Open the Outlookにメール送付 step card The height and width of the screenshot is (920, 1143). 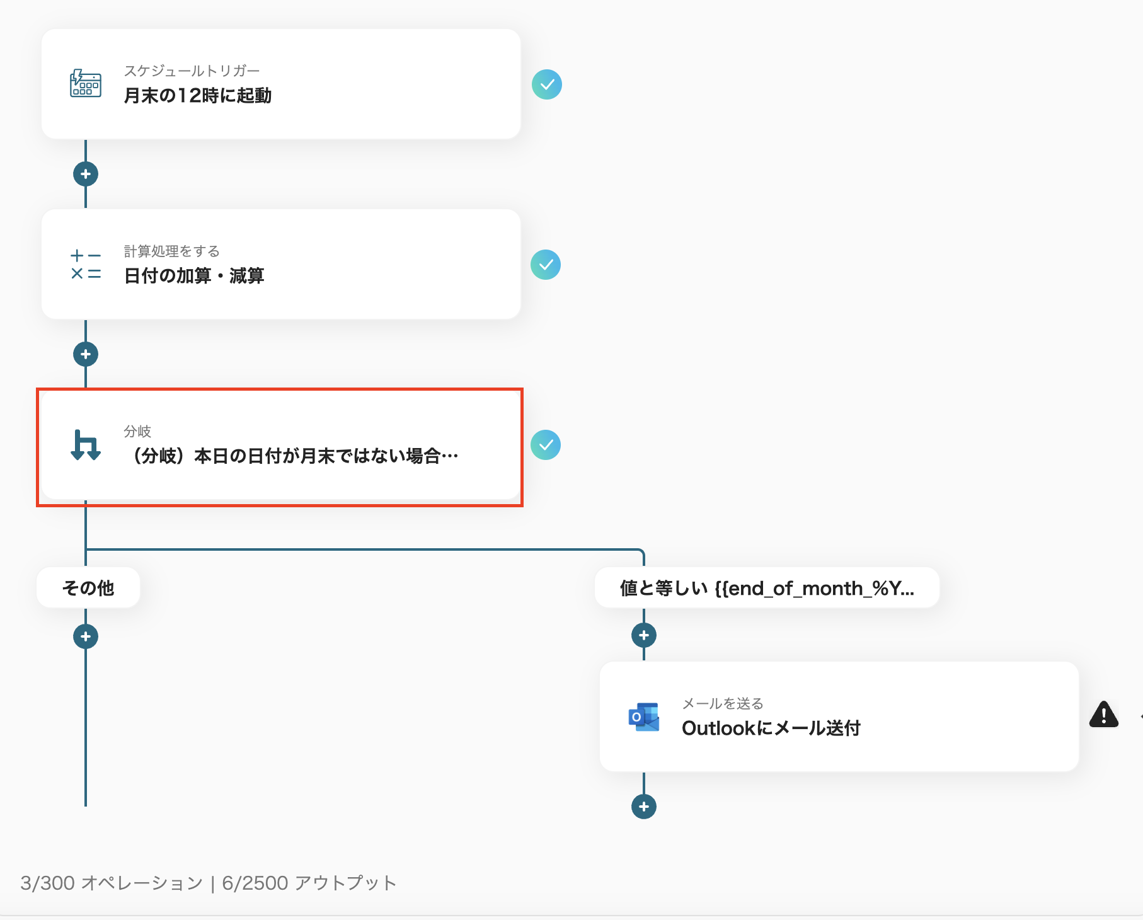pos(839,716)
